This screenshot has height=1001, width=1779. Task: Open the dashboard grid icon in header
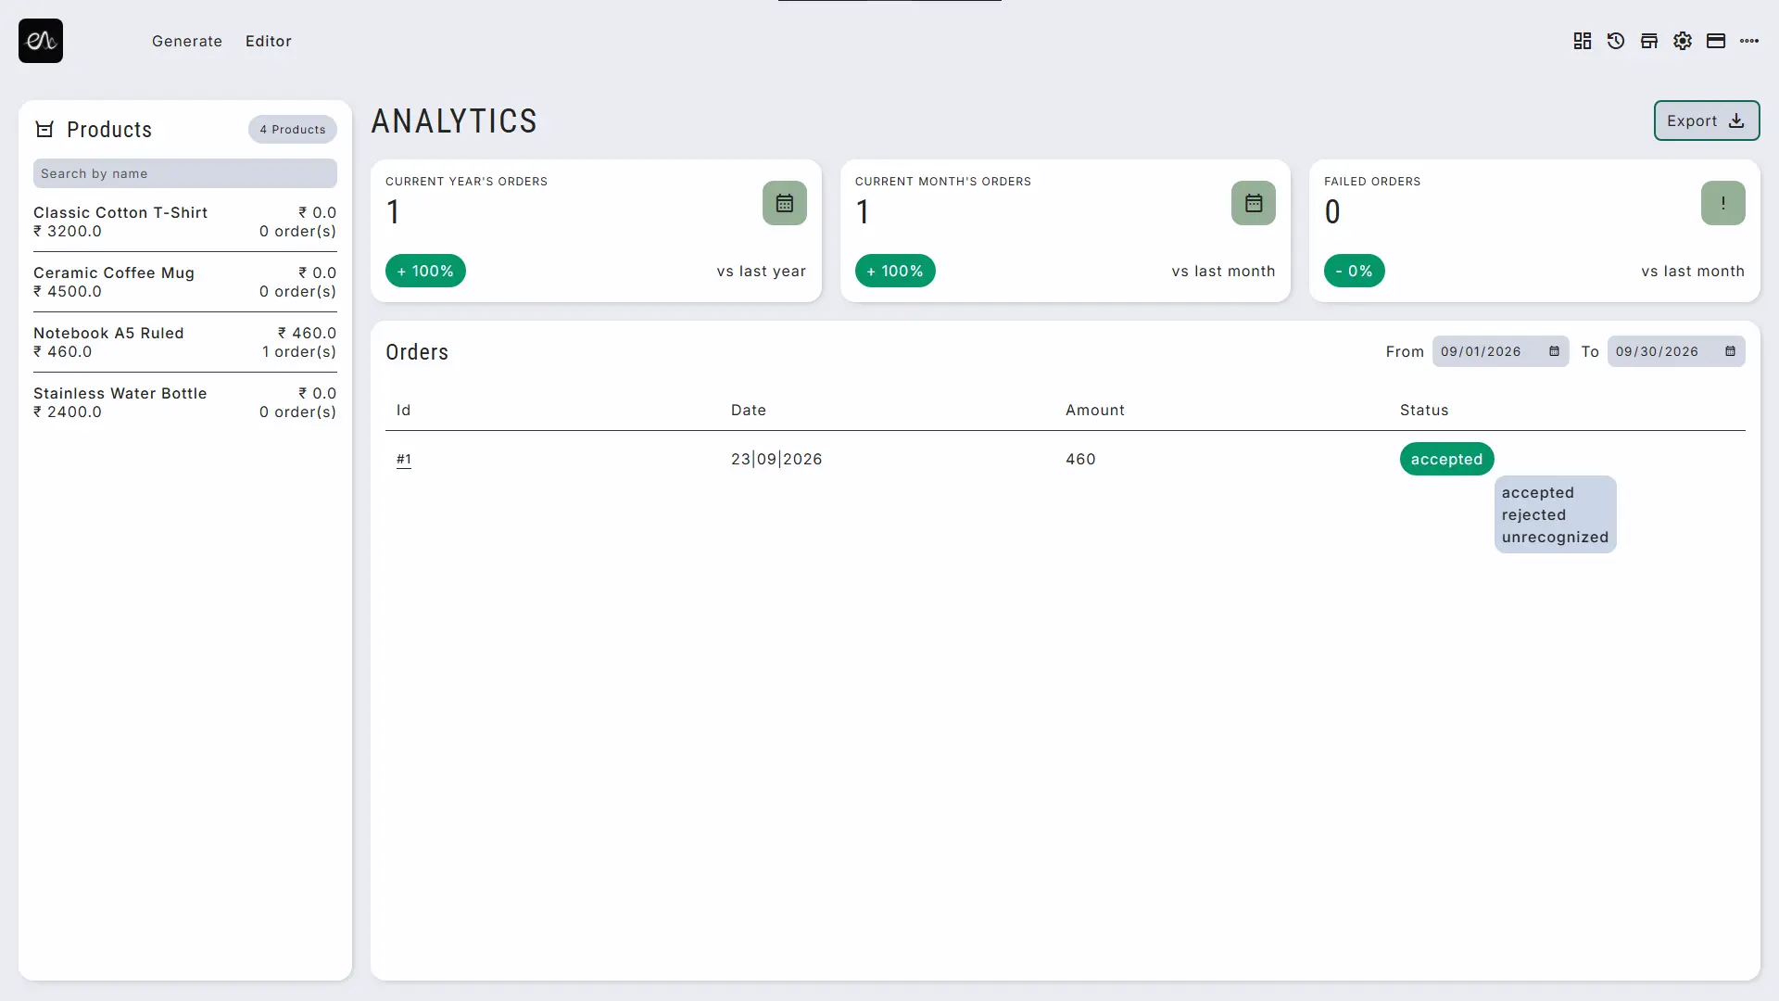click(1583, 41)
